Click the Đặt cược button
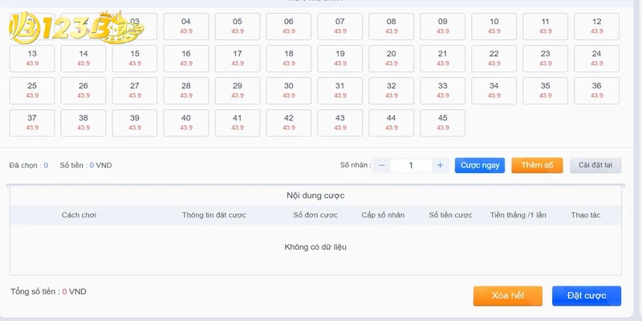Image resolution: width=642 pixels, height=321 pixels. [587, 295]
